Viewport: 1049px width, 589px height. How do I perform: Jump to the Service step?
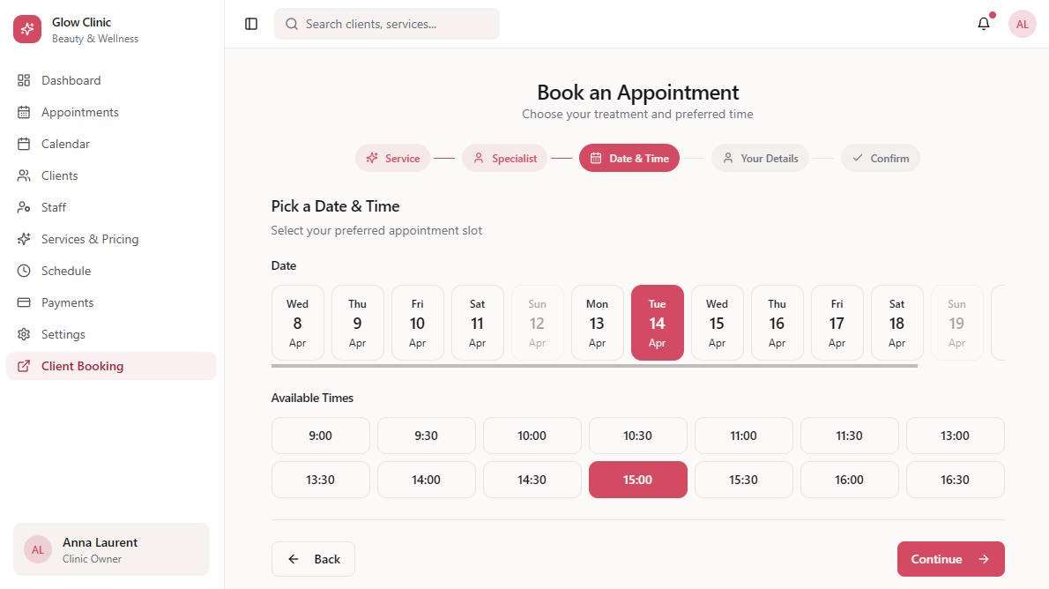(x=393, y=159)
